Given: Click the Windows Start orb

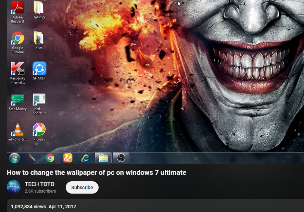Looking at the screenshot, I should [x=14, y=158].
